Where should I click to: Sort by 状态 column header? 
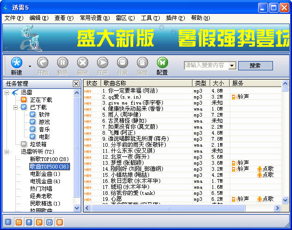[92, 83]
